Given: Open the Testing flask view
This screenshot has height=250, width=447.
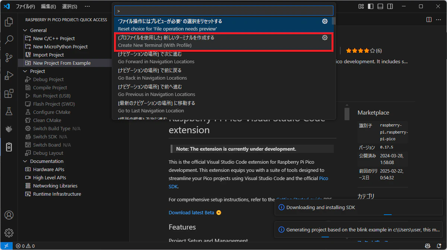Looking at the screenshot, I should pyautogui.click(x=9, y=111).
